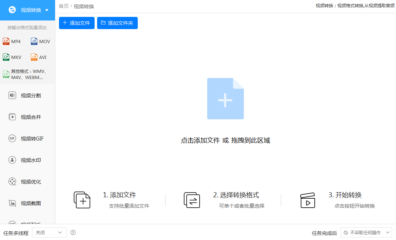Click 视频转换 in the breadcrumb
The width and height of the screenshot is (396, 240).
coord(84,6)
